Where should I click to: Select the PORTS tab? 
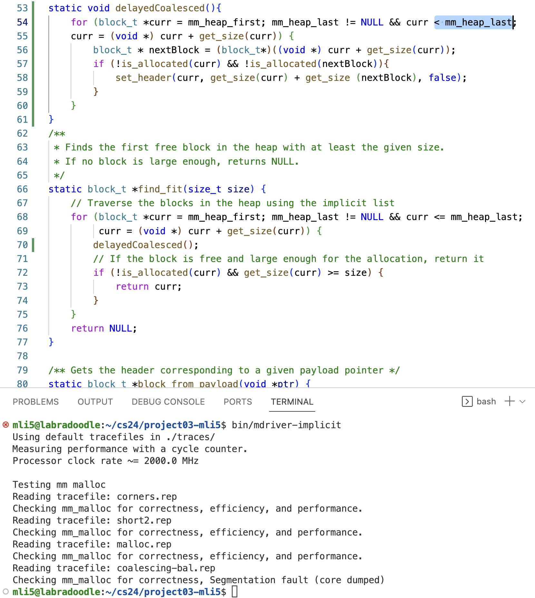(x=238, y=402)
